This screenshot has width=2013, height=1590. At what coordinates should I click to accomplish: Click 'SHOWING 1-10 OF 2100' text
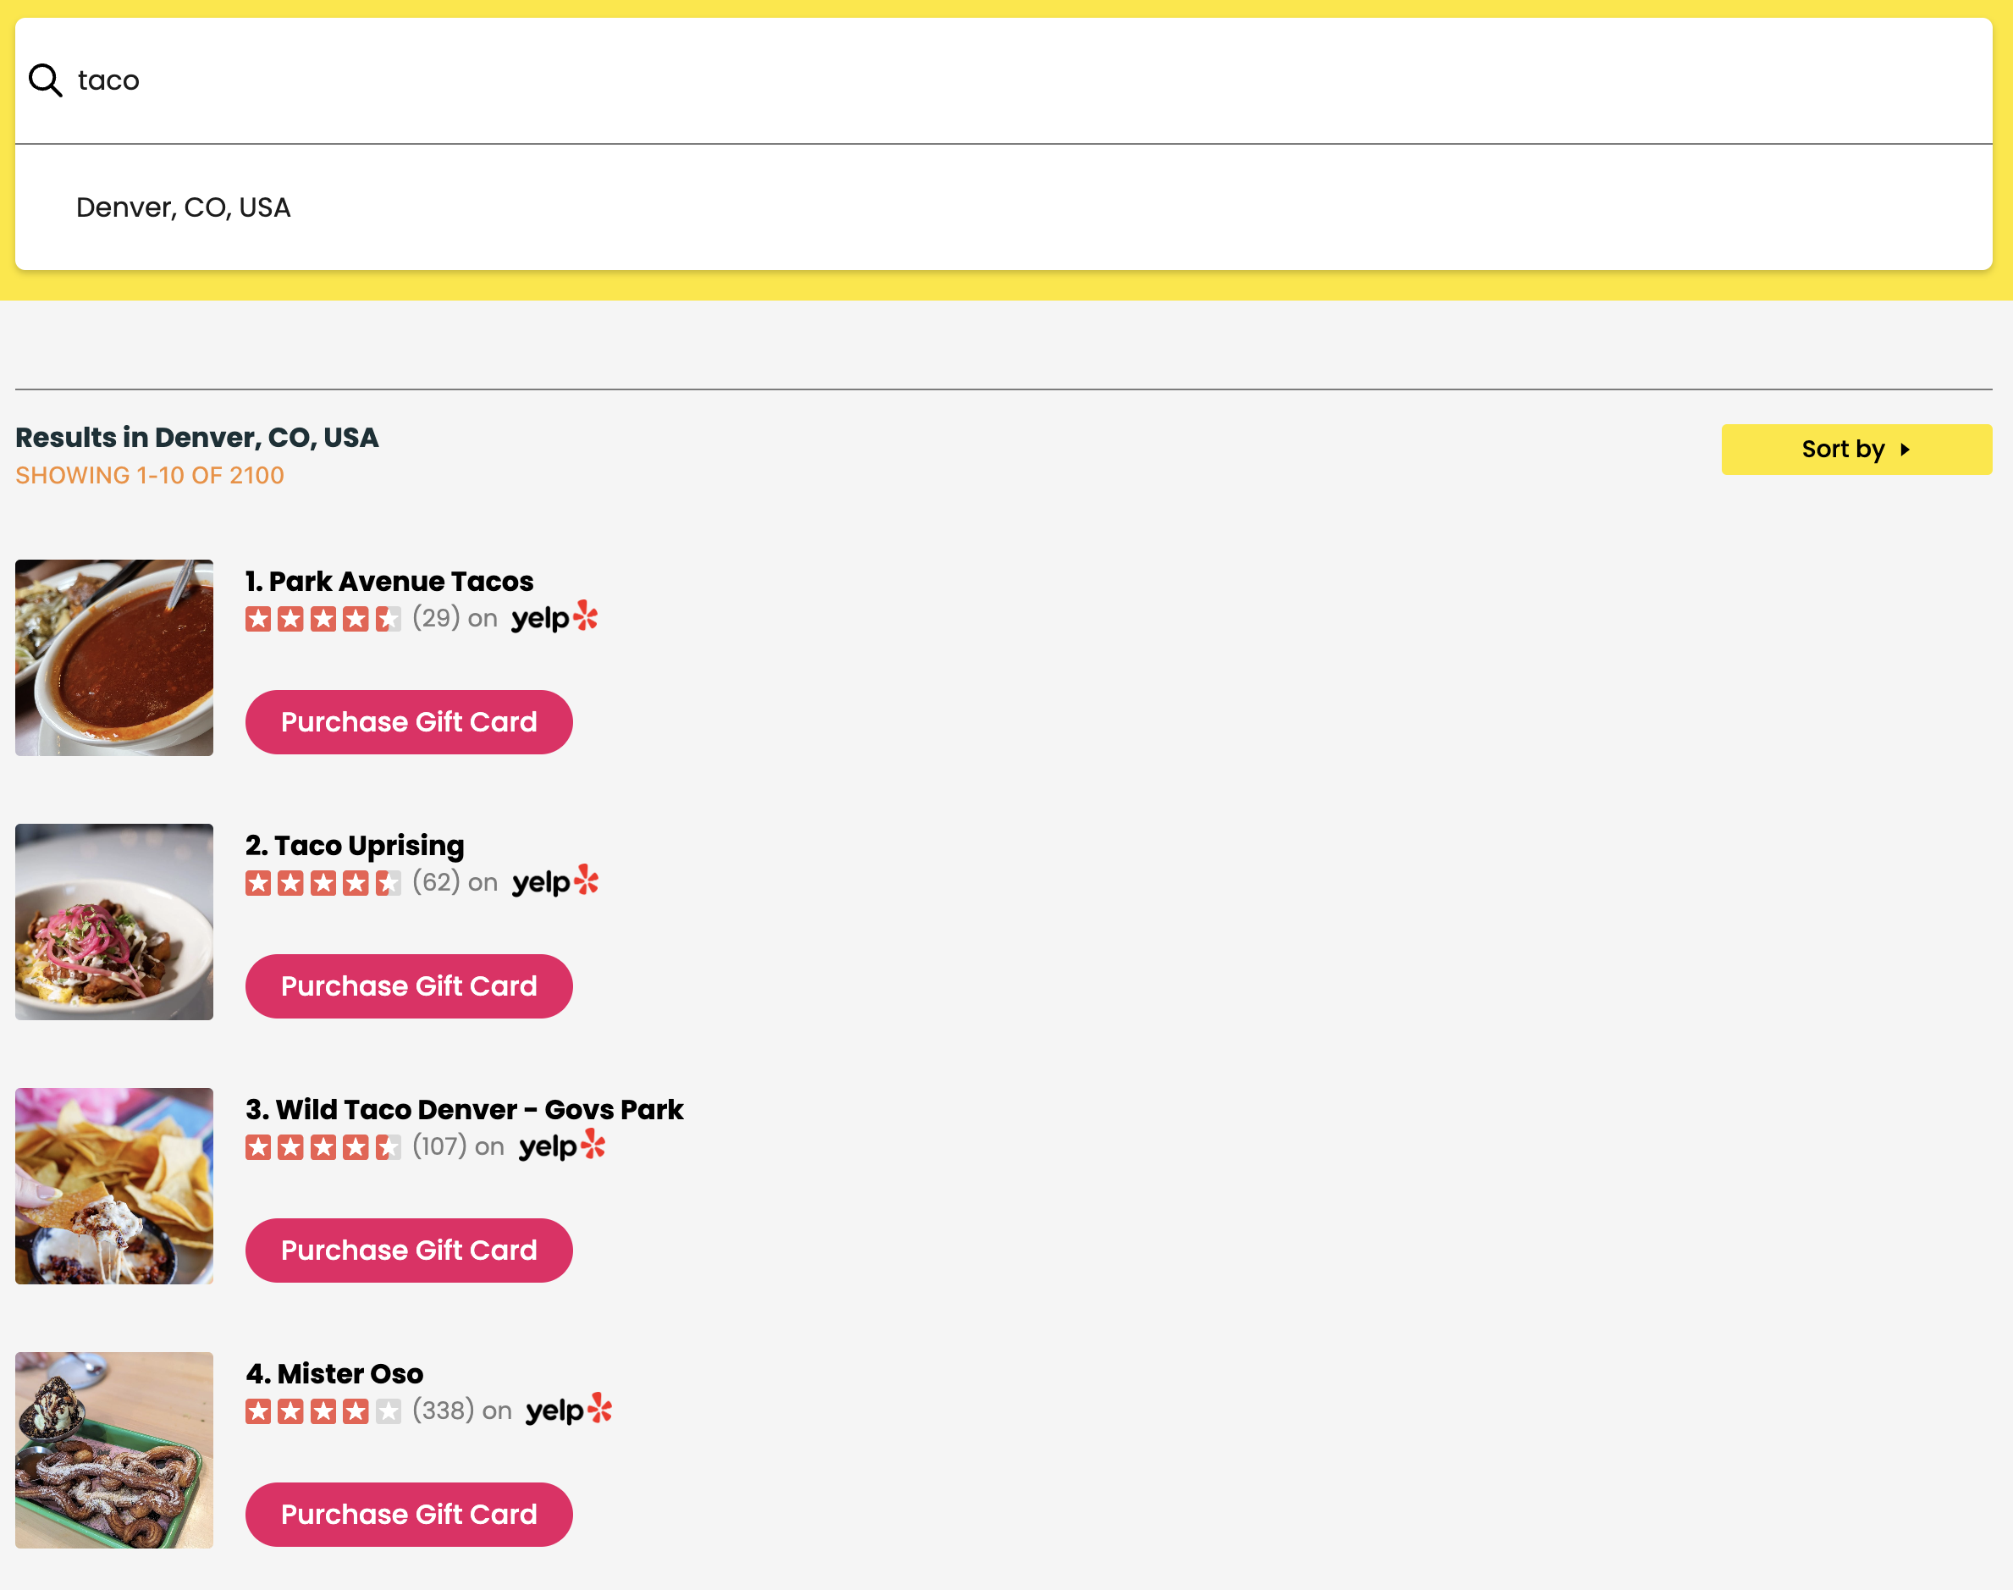tap(150, 476)
